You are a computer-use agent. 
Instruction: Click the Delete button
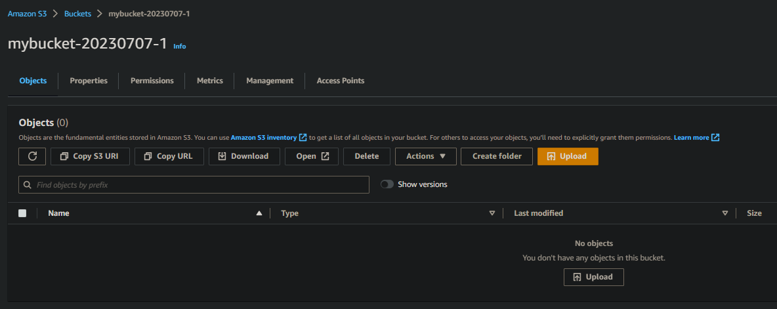pos(367,156)
